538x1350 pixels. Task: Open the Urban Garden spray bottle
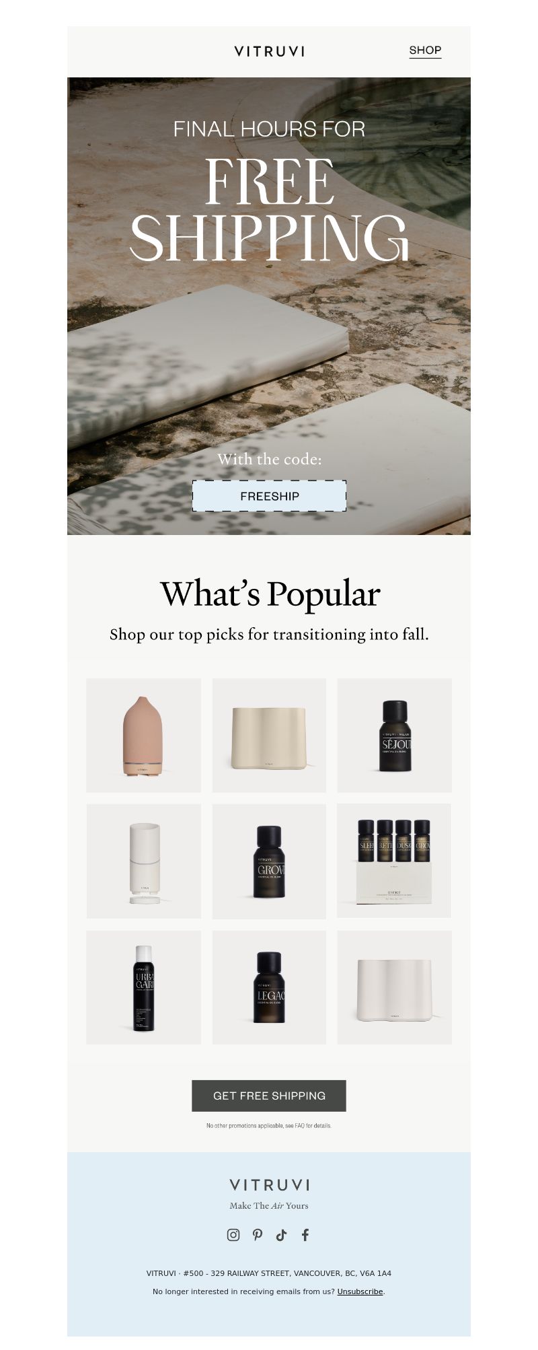pyautogui.click(x=143, y=987)
